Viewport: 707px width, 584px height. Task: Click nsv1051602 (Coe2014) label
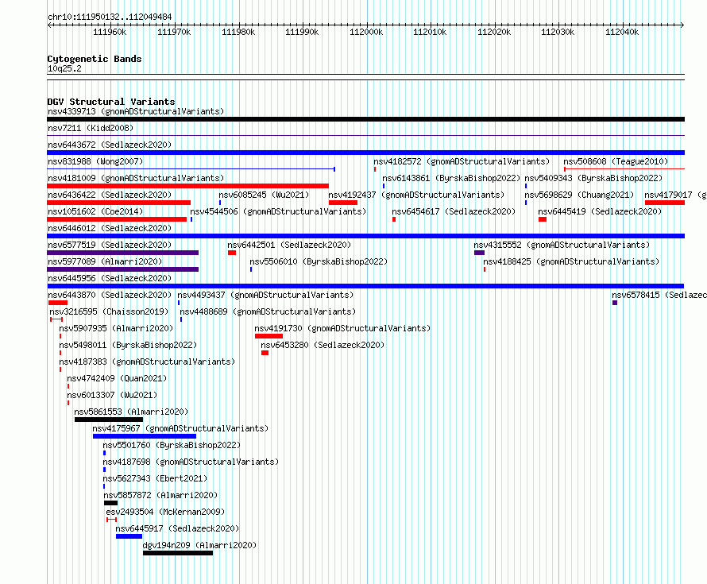pyautogui.click(x=95, y=211)
